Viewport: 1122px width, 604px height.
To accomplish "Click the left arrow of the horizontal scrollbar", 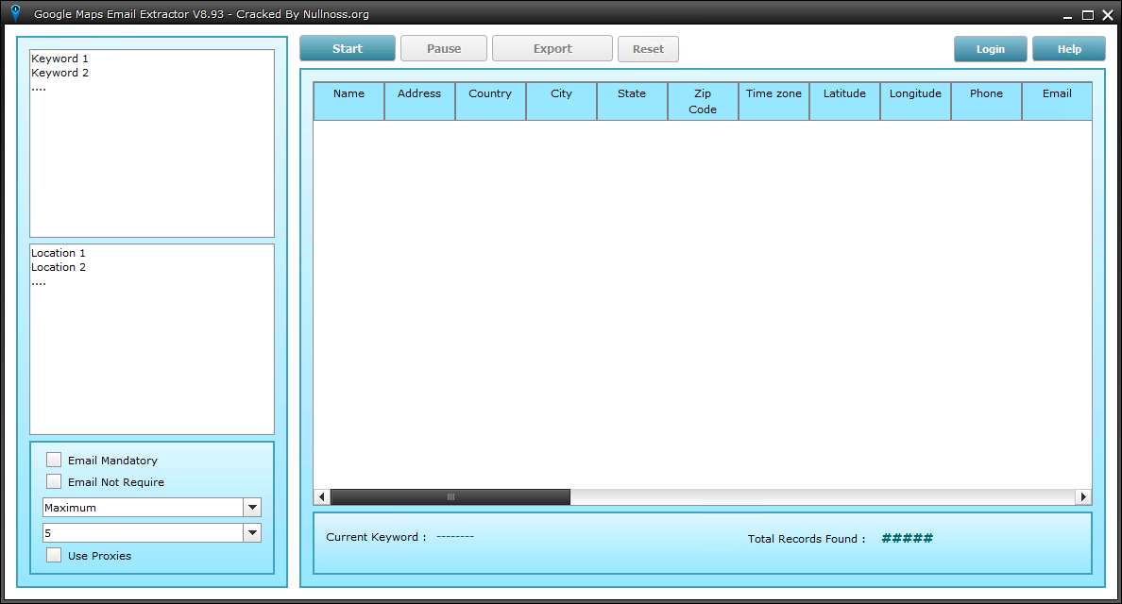I will click(x=322, y=496).
